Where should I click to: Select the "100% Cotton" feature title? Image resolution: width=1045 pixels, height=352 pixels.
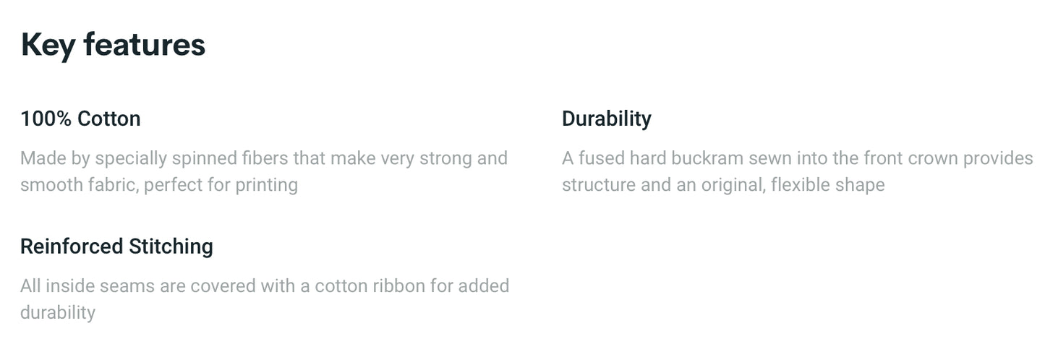80,119
